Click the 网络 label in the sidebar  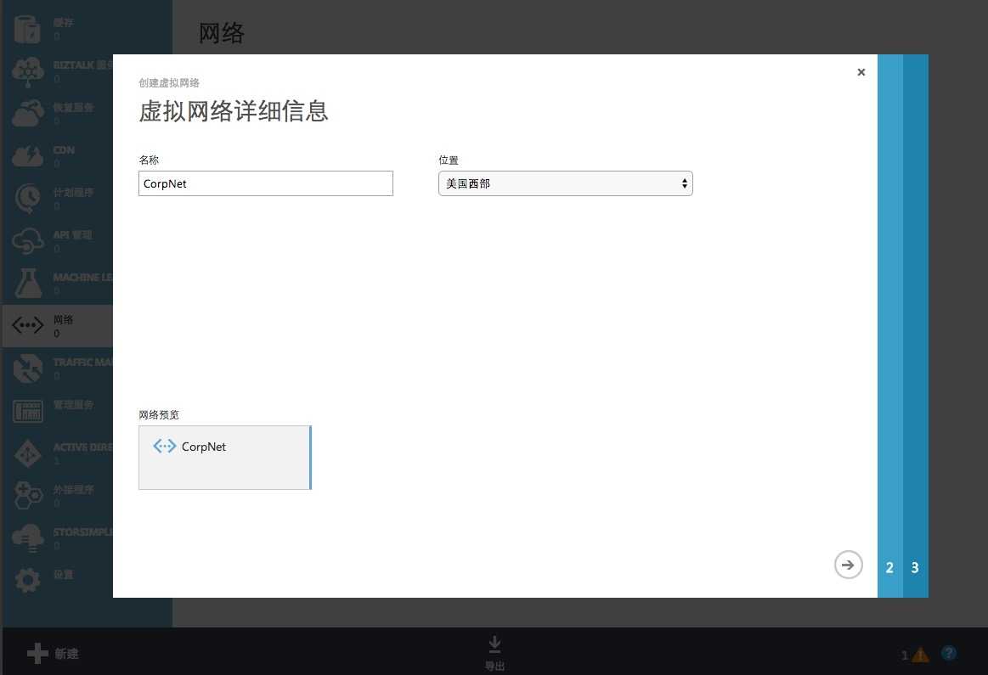[x=63, y=319]
